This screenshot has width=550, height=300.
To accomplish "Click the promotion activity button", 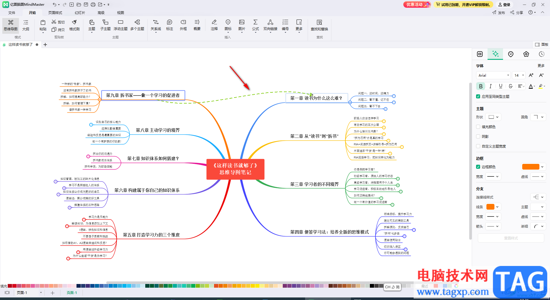I will (417, 5).
